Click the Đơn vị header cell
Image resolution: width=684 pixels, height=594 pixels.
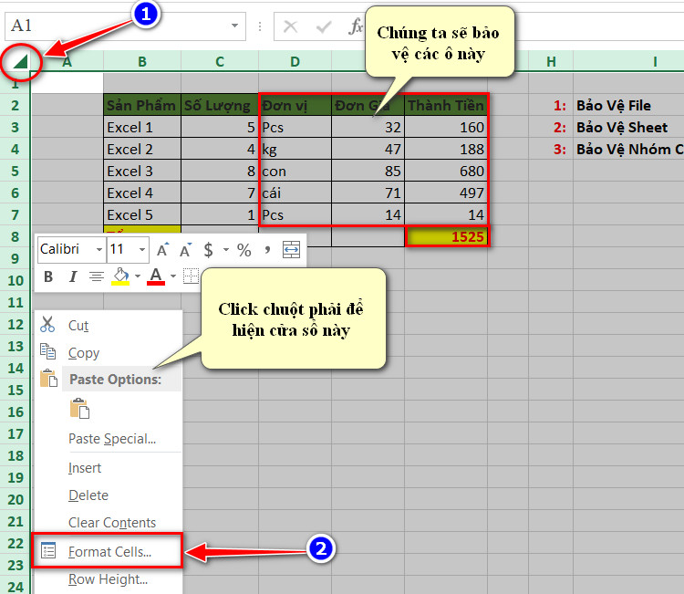[295, 105]
